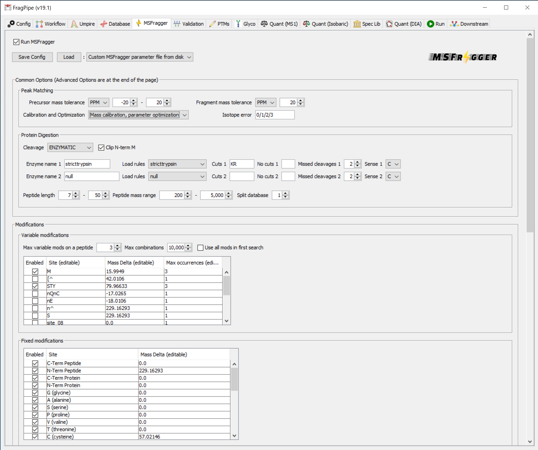Open the Cleavage ENZYMATIC dropdown

pos(70,147)
